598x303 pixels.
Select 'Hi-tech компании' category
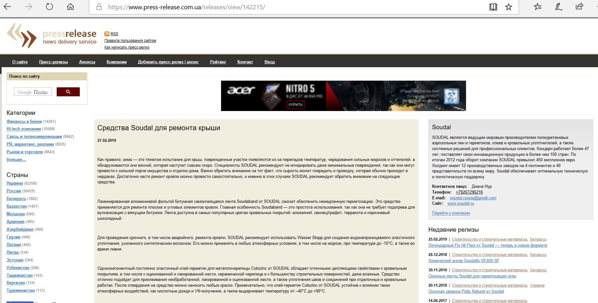pos(24,129)
